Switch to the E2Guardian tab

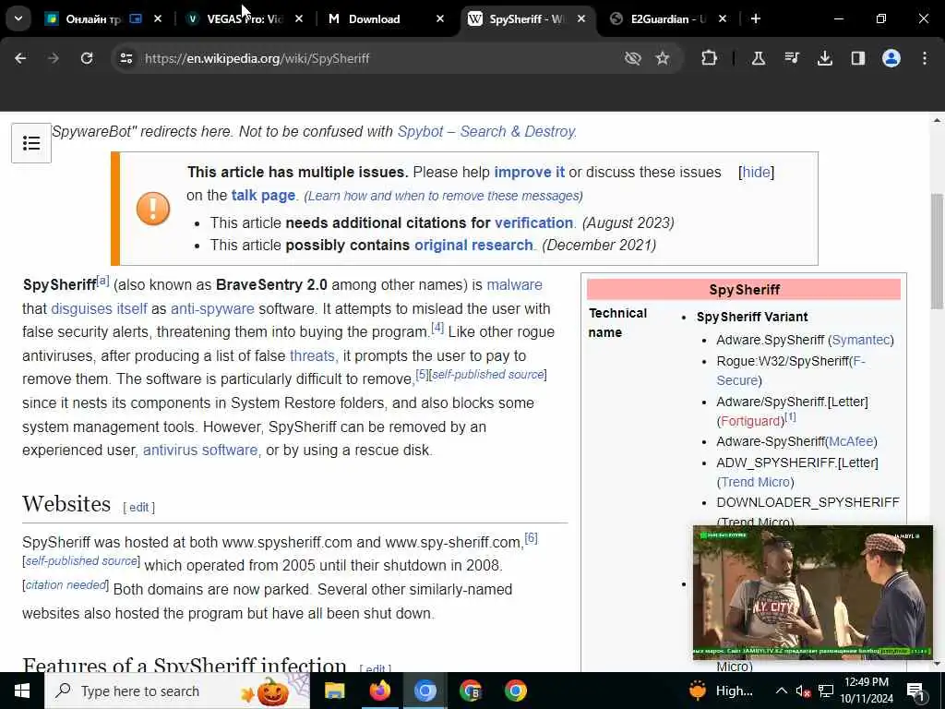[667, 19]
